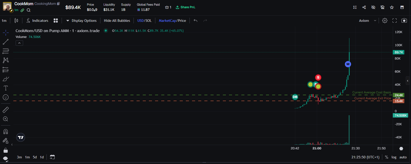This screenshot has height=164, width=411.
Task: Select the 5d range at bottom
Action: pyautogui.click(x=35, y=157)
